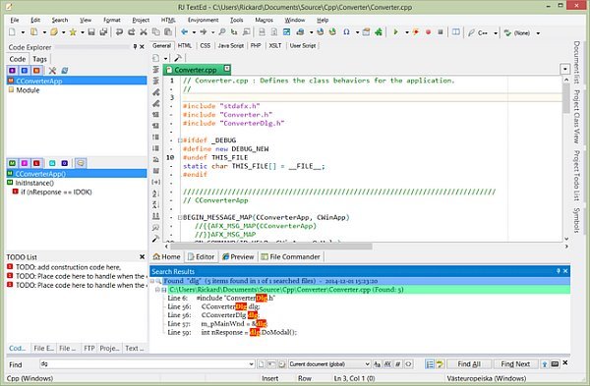Click the Omega special characters icon
590x386 pixels.
click(346, 32)
